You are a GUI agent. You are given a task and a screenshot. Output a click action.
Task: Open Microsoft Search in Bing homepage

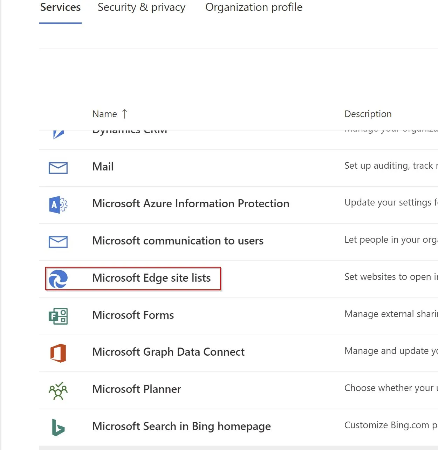[x=181, y=426]
